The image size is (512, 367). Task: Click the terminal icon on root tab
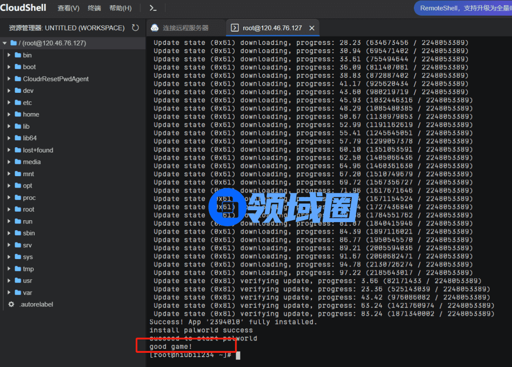coord(235,28)
